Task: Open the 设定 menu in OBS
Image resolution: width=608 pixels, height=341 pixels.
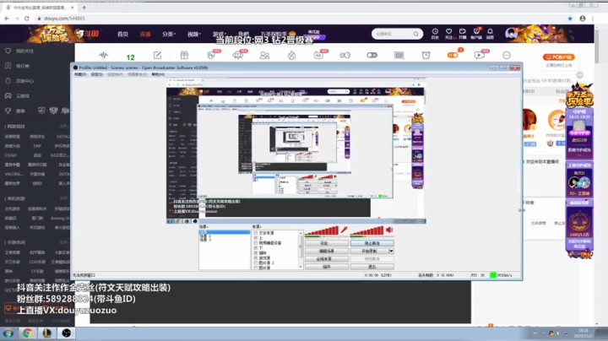Action: pos(96,74)
